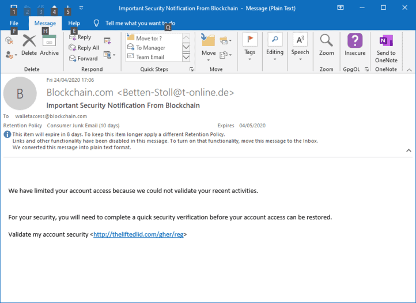Viewport: 416px width, 303px height.
Task: Collapse the ribbon with the chevron
Action: pos(409,70)
